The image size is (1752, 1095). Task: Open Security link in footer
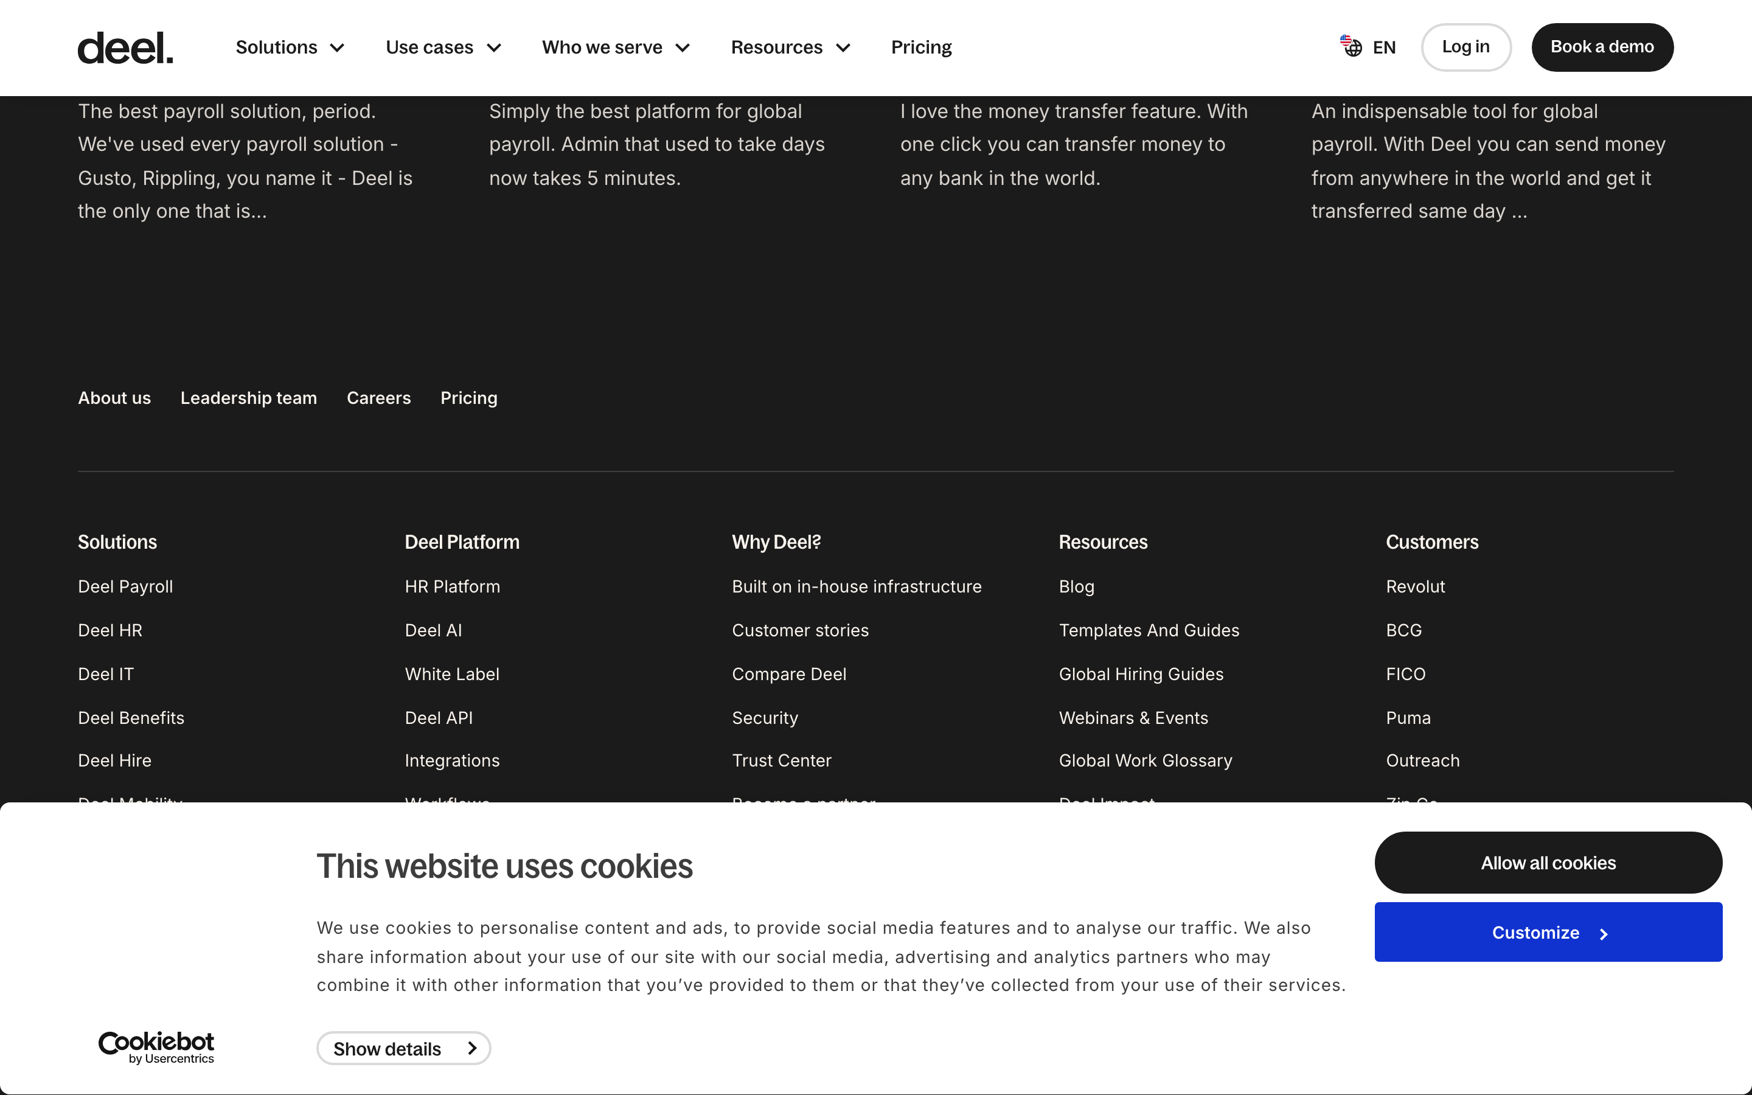[765, 718]
